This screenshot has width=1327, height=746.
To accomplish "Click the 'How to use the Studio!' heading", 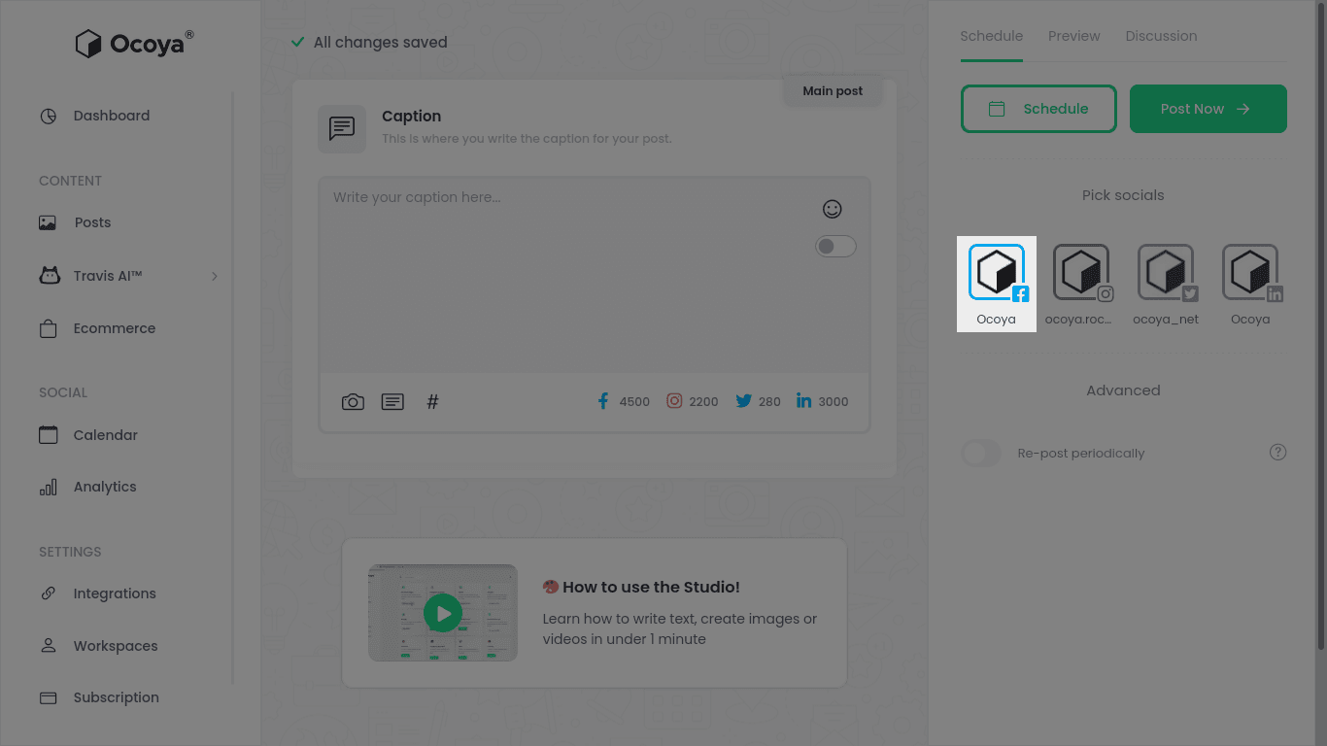I will tap(651, 587).
